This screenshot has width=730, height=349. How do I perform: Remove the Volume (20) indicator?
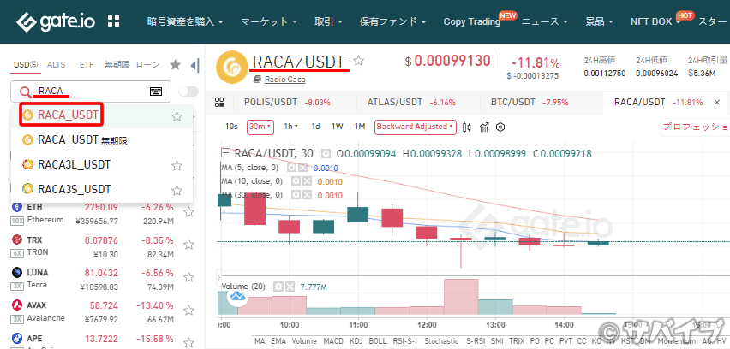[x=290, y=287]
